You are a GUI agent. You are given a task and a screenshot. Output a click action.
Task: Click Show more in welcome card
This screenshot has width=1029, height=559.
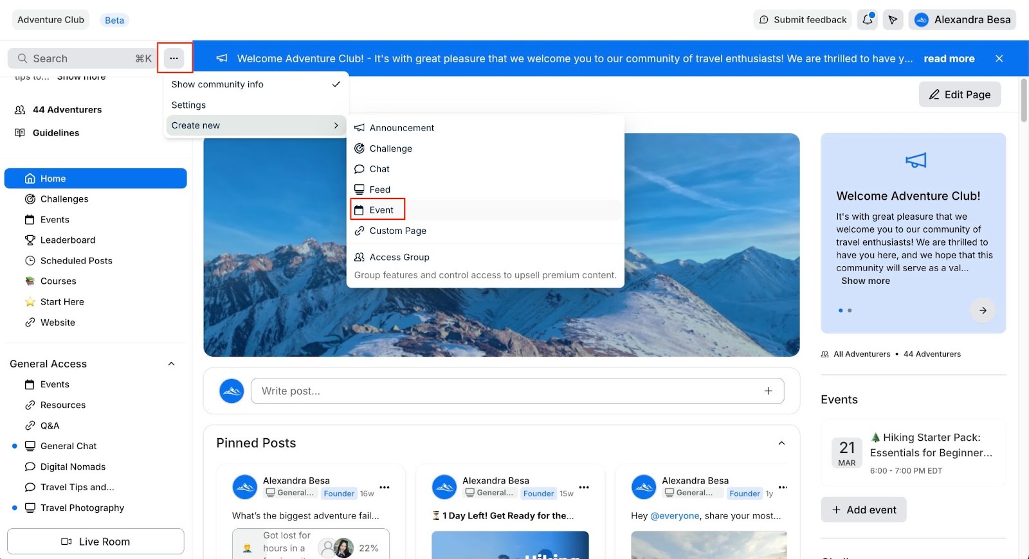tap(866, 281)
